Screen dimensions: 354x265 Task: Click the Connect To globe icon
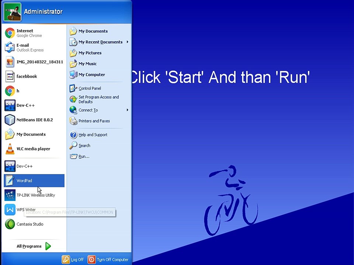[x=73, y=110]
